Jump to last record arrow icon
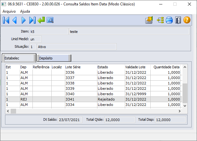 [32, 20]
